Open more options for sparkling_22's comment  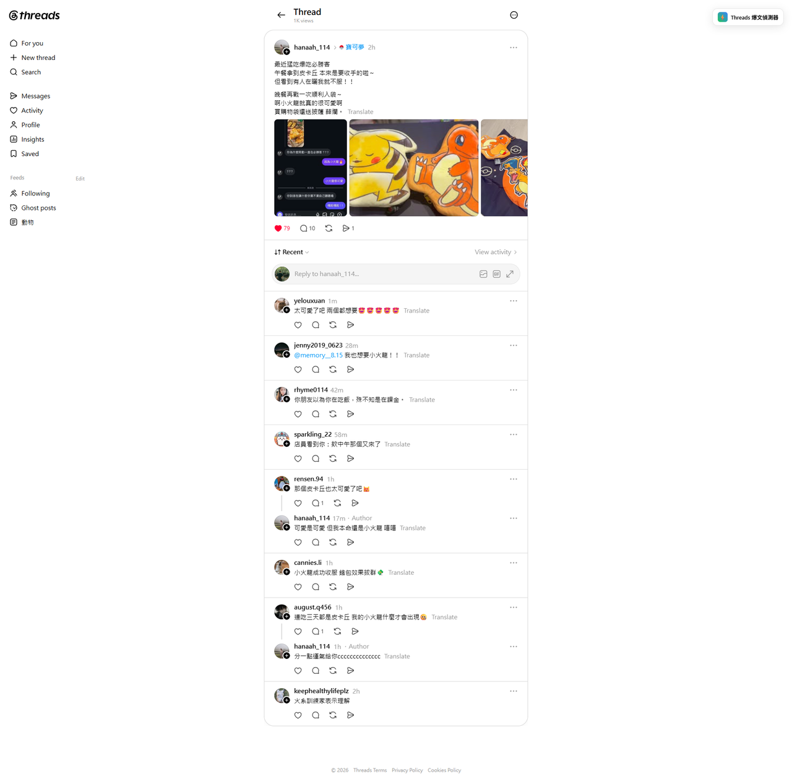tap(514, 434)
